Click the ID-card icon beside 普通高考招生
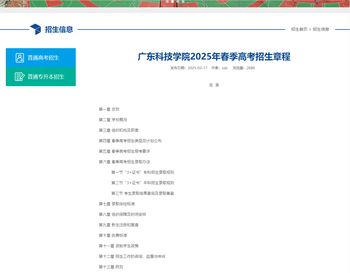Viewport: 350px width, 273px height. [20, 58]
